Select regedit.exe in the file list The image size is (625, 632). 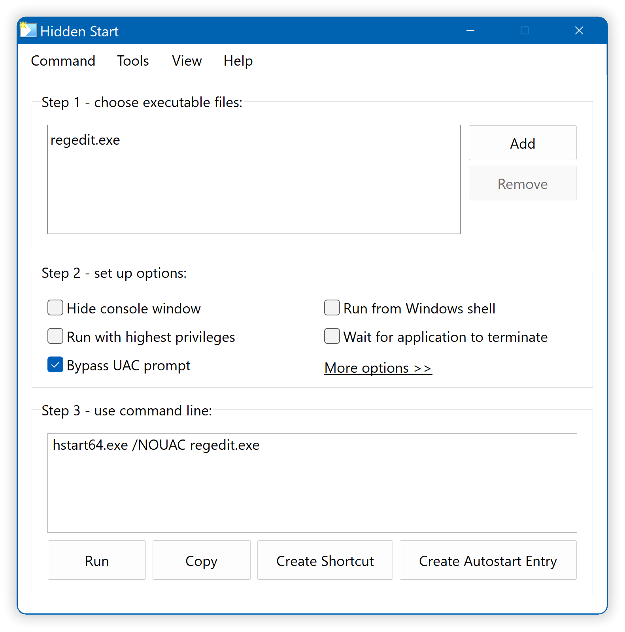[x=85, y=140]
